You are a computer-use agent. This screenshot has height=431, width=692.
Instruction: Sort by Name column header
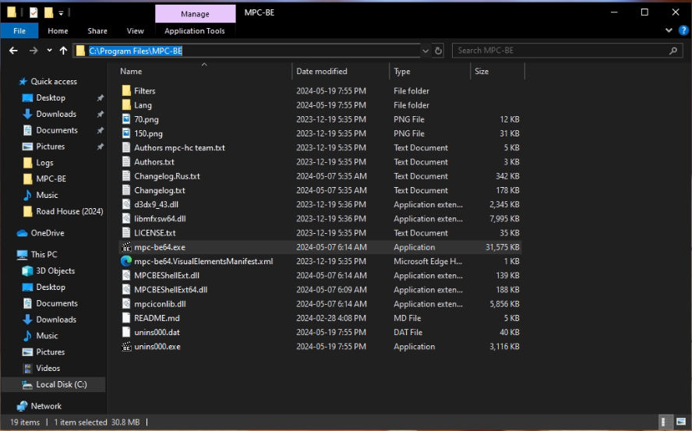click(x=131, y=71)
